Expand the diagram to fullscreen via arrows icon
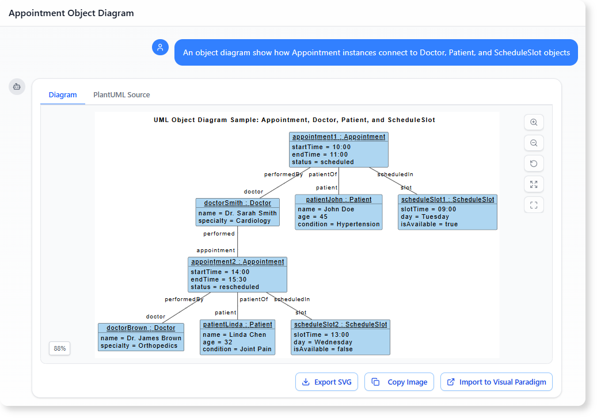This screenshot has width=597, height=418. coord(534,184)
